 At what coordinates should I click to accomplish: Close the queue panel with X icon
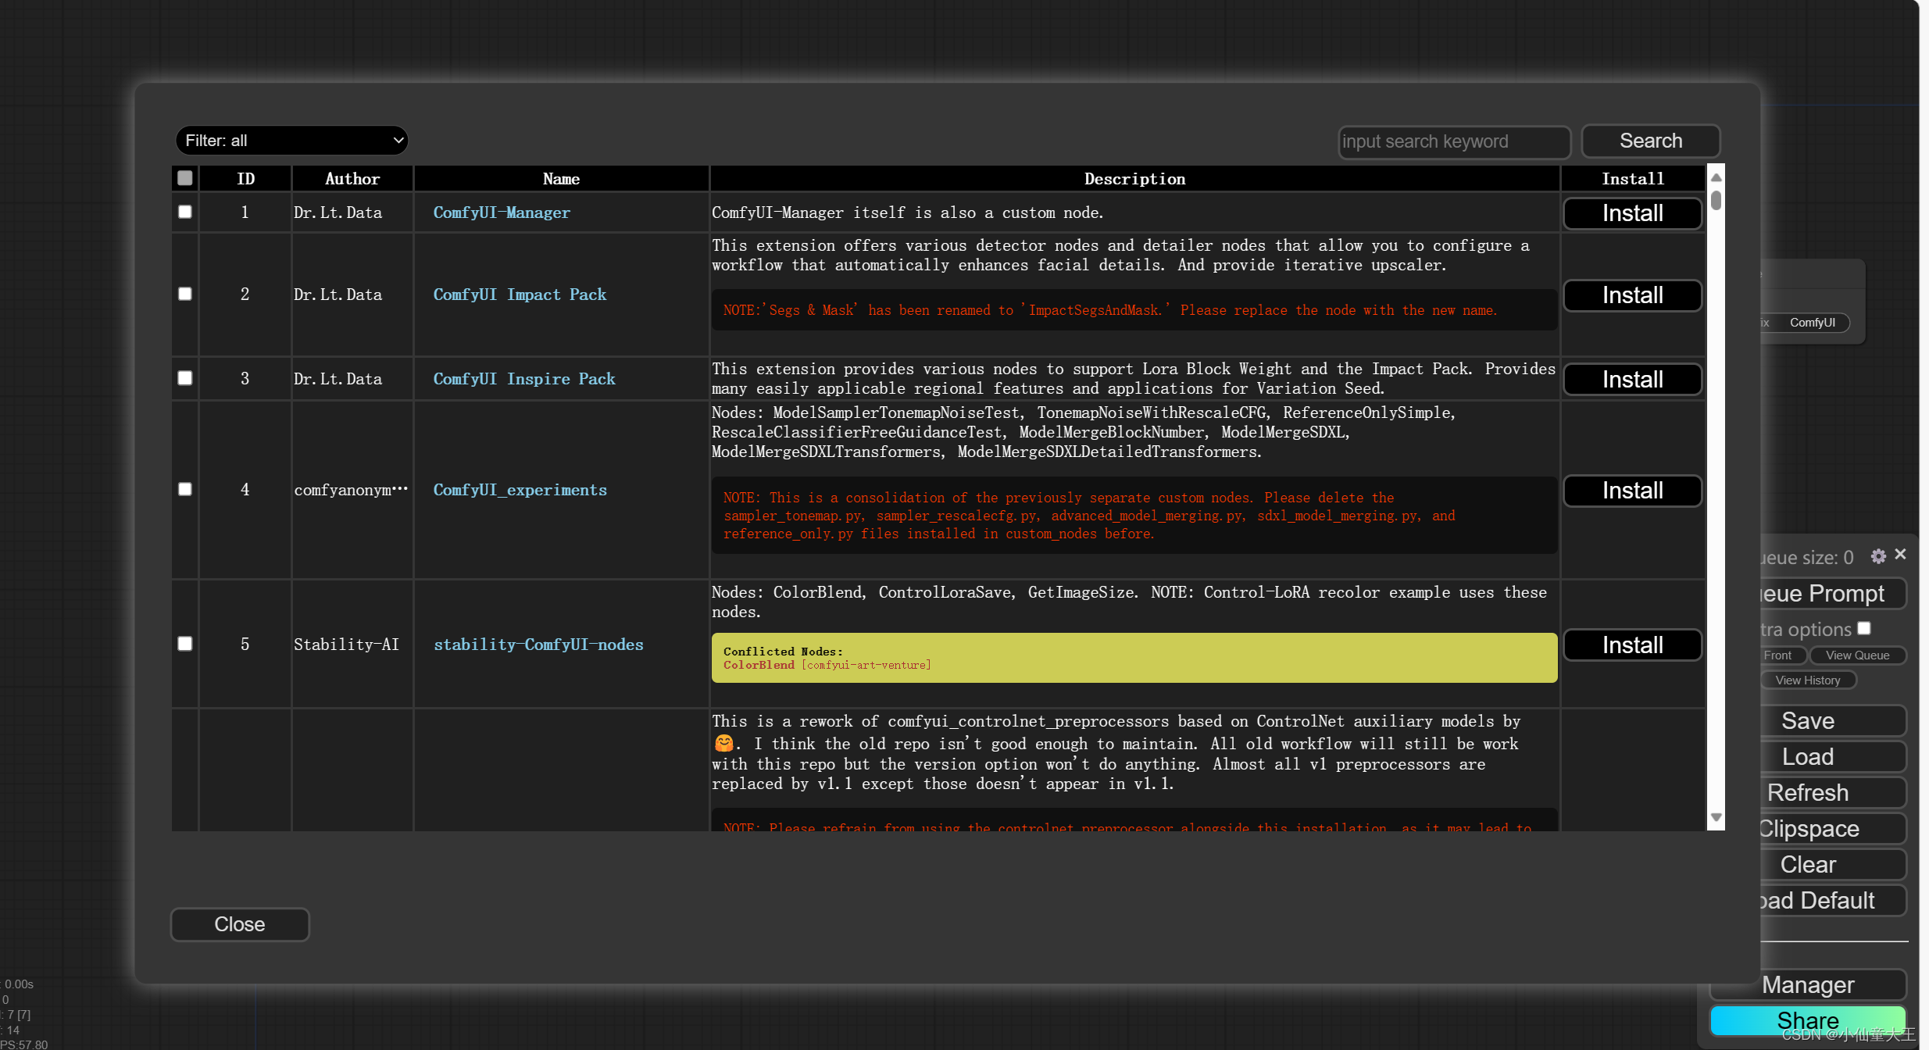pos(1901,555)
